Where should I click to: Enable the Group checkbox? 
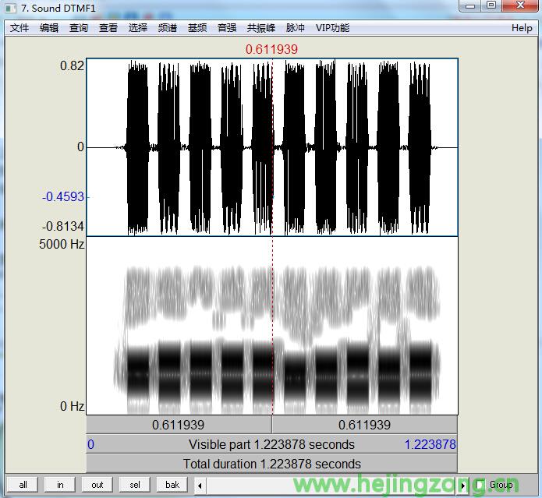tap(480, 485)
